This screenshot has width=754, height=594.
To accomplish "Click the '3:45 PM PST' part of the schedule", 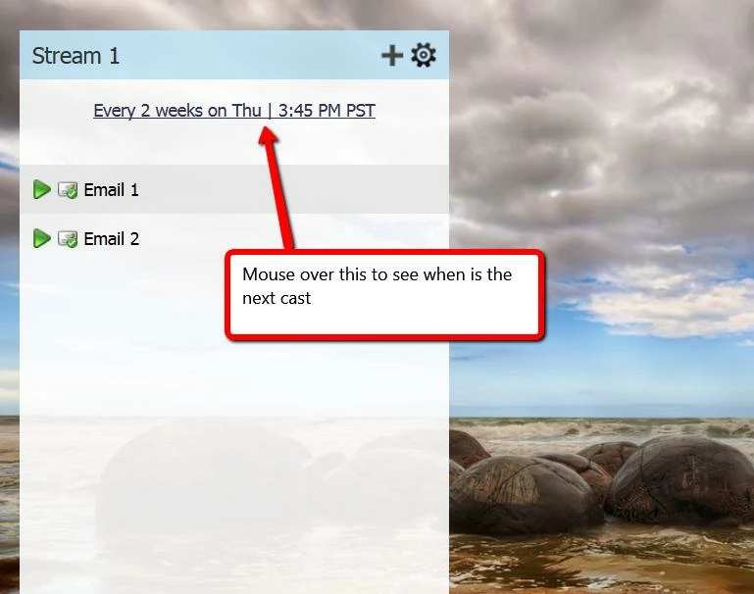I will tap(327, 111).
